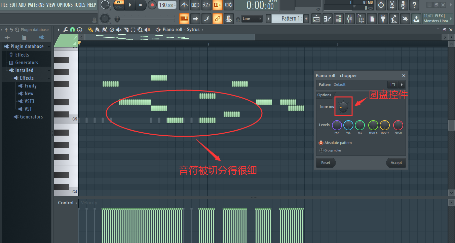Click the Reset button in chopper
Viewport: 455px width, 243px height.
[x=326, y=163]
